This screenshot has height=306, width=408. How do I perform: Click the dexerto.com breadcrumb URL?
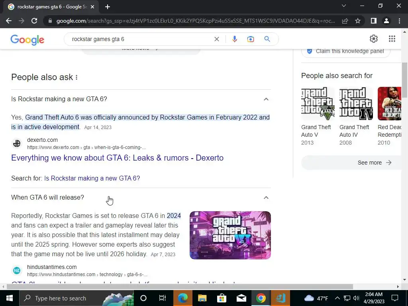click(86, 147)
